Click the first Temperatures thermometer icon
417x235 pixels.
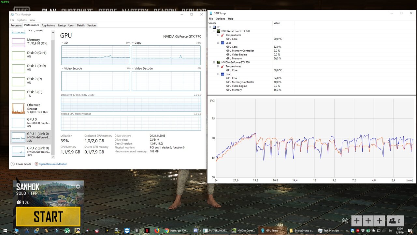(x=223, y=35)
